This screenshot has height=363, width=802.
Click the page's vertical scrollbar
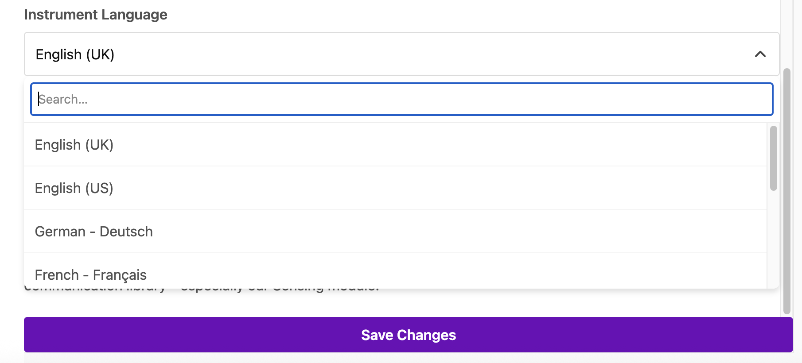point(787,190)
